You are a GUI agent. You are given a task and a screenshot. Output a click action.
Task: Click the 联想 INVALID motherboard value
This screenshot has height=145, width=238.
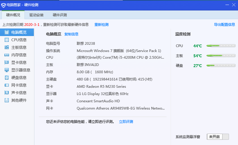pos(88,65)
